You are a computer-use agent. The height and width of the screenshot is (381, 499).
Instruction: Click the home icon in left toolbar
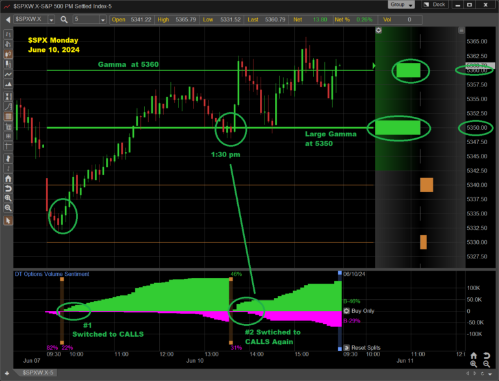click(8, 178)
